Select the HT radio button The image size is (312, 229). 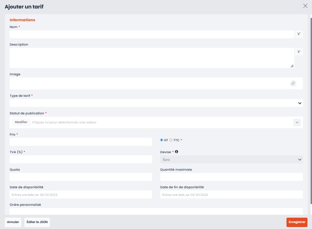162,140
